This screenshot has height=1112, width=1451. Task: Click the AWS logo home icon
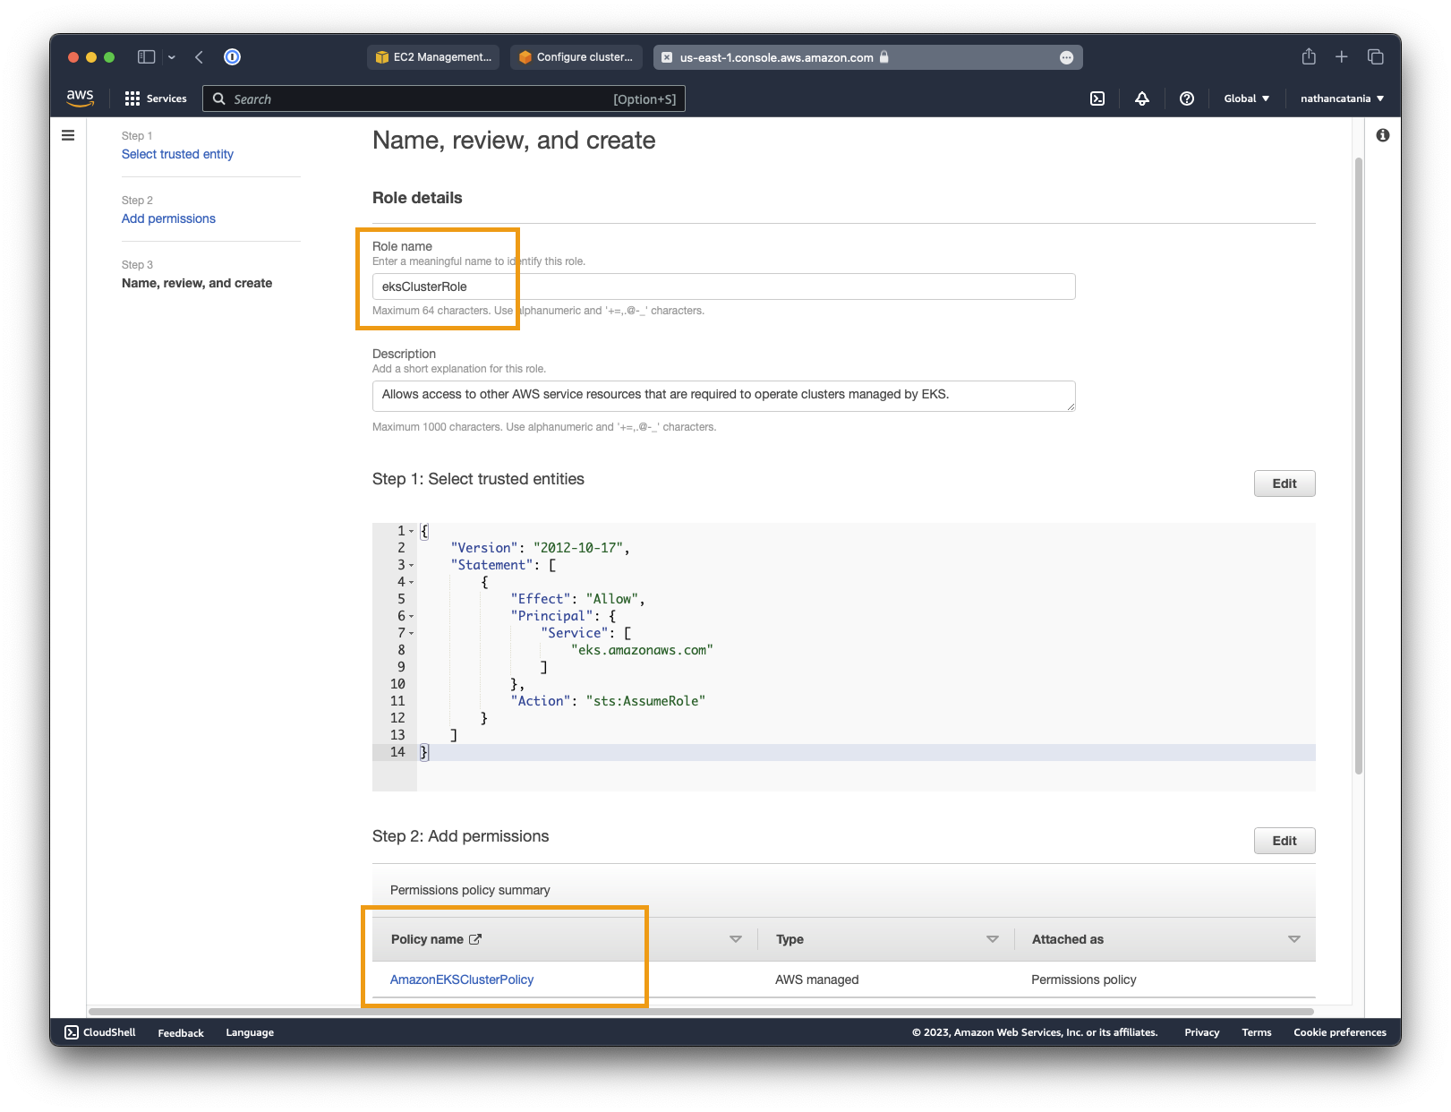click(x=81, y=98)
